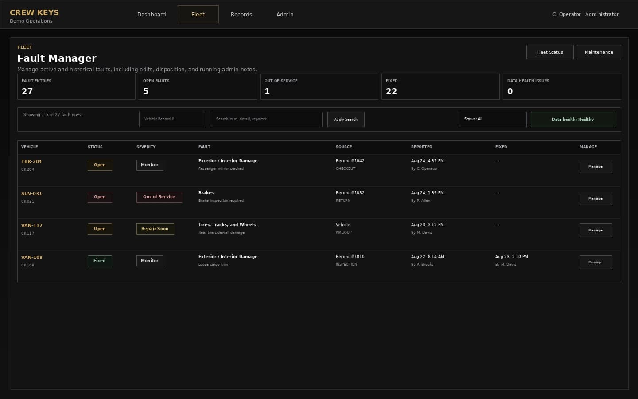Image resolution: width=638 pixels, height=399 pixels.
Task: Click the Fleet Status button
Action: [x=550, y=52]
